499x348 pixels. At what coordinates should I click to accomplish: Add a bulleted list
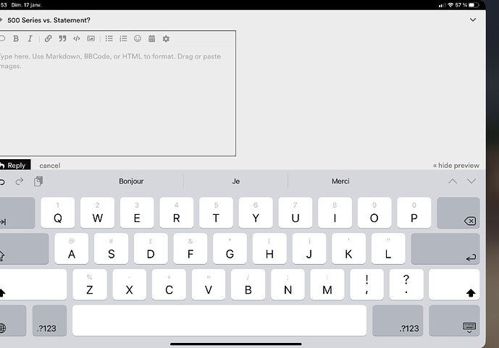tap(109, 38)
